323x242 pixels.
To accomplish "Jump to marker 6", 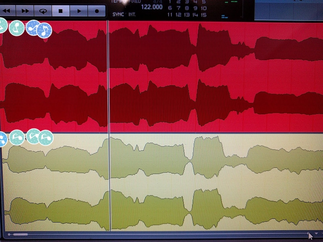I will click(x=170, y=8).
